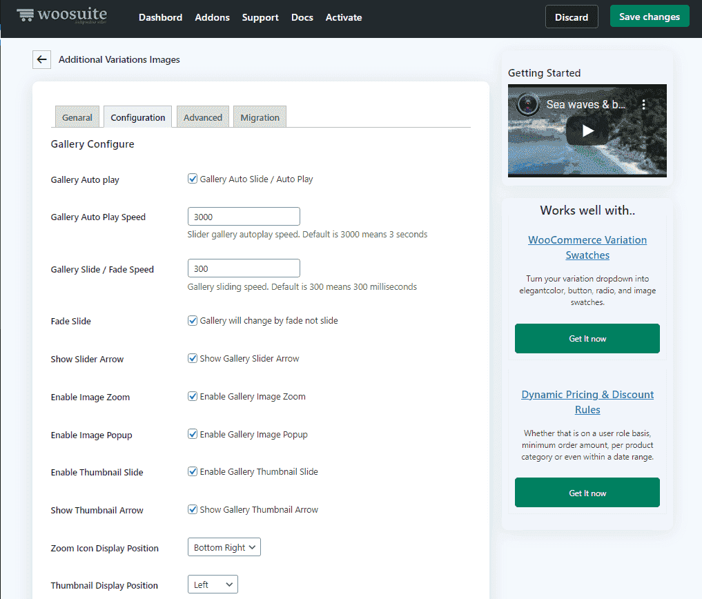The height and width of the screenshot is (599, 702).
Task: Click the back arrow icon
Action: tap(41, 60)
